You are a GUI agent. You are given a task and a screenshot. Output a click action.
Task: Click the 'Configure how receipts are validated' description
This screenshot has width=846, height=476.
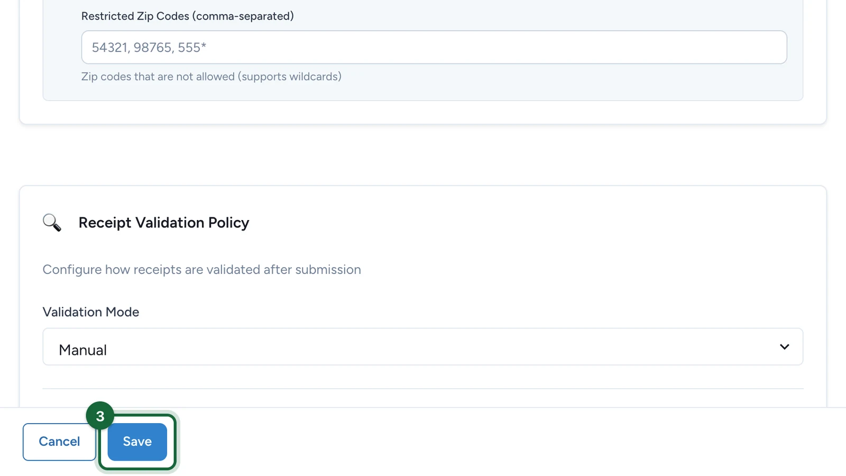202,270
